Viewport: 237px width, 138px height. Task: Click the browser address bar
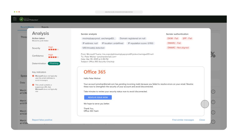[119, 12]
